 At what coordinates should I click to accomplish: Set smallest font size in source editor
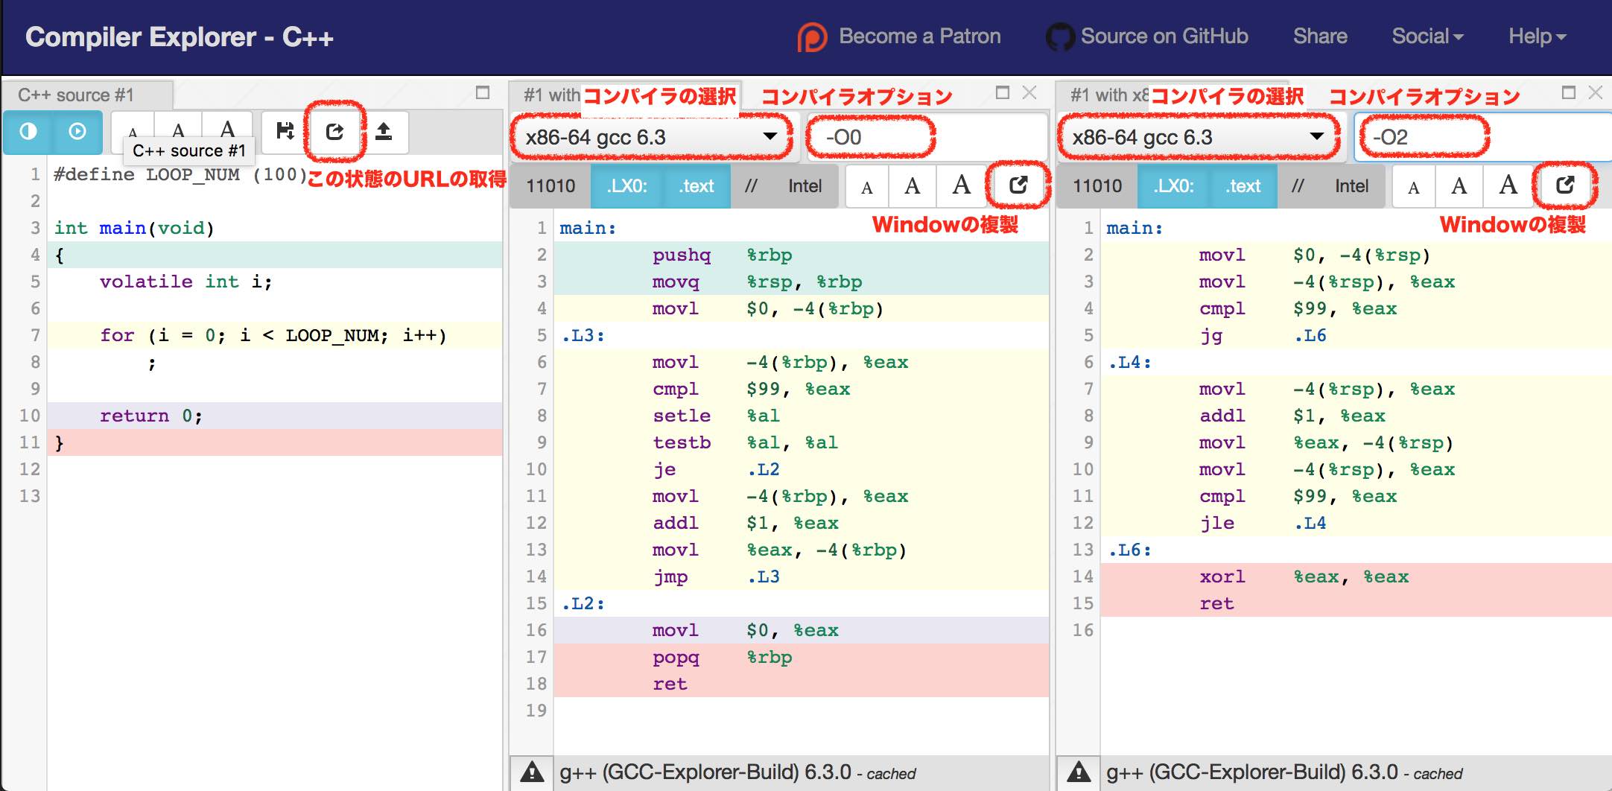pyautogui.click(x=133, y=132)
